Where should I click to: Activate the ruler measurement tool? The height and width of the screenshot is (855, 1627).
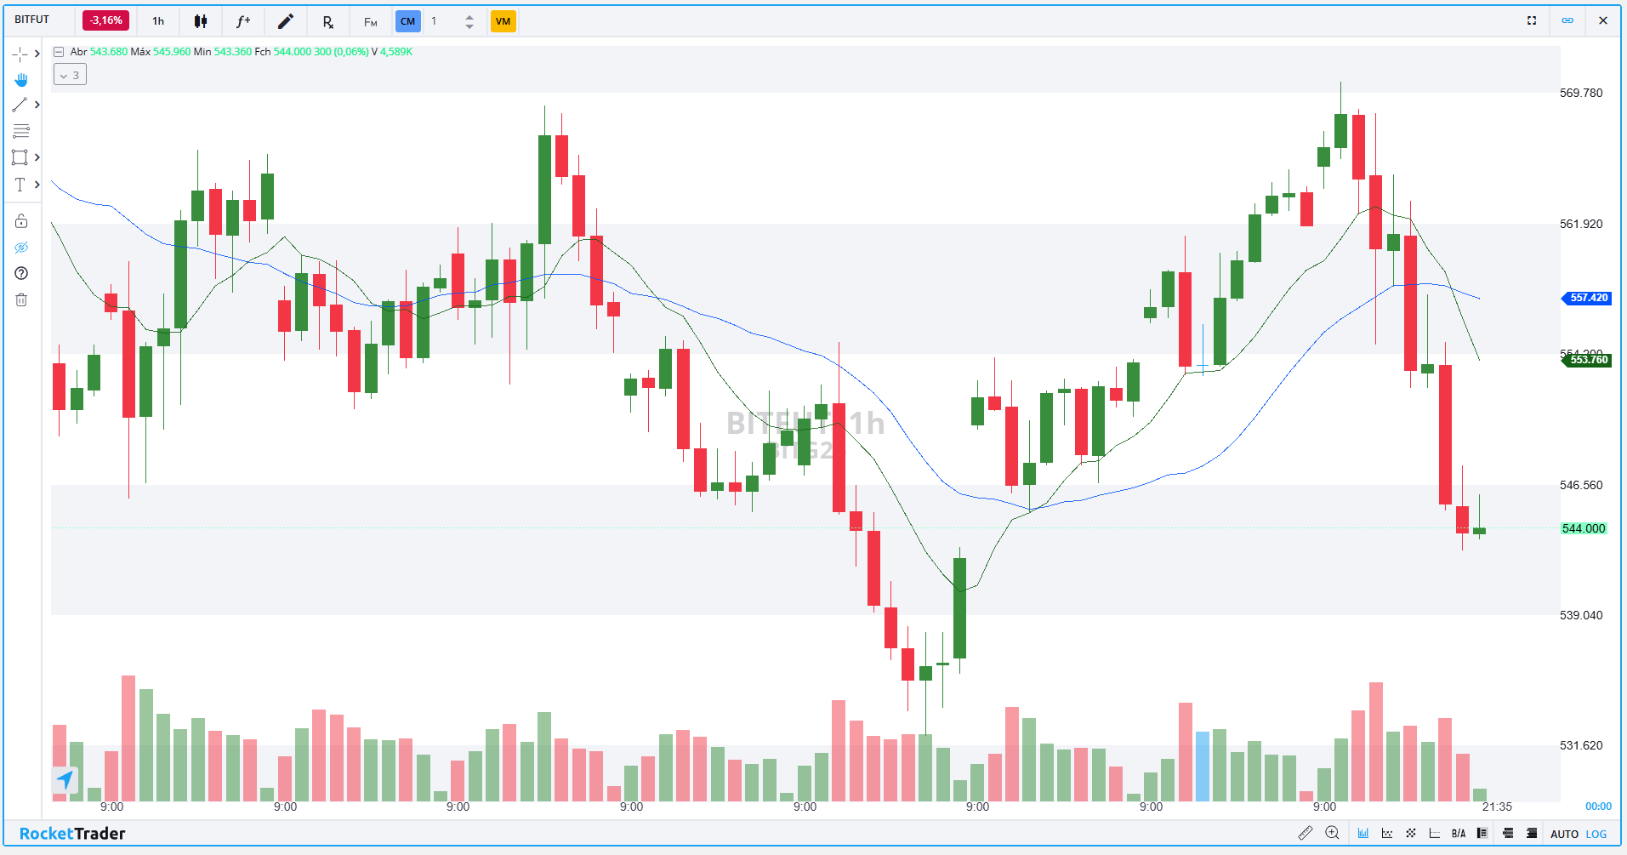[1306, 833]
